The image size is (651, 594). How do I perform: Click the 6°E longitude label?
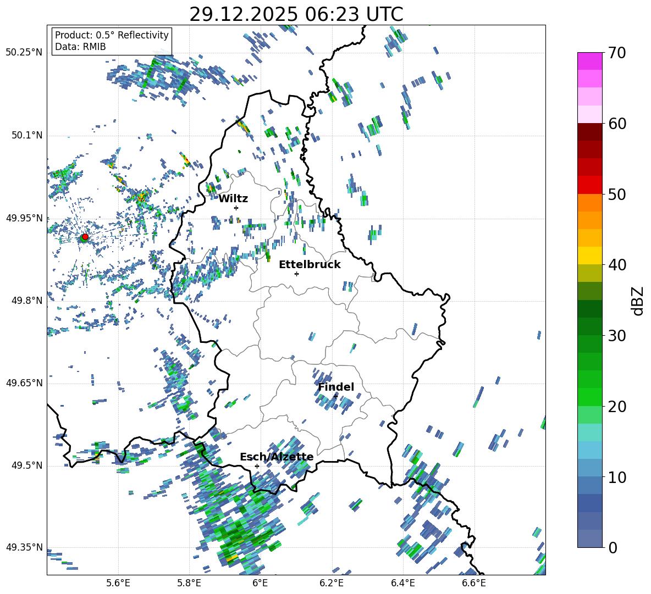[260, 584]
